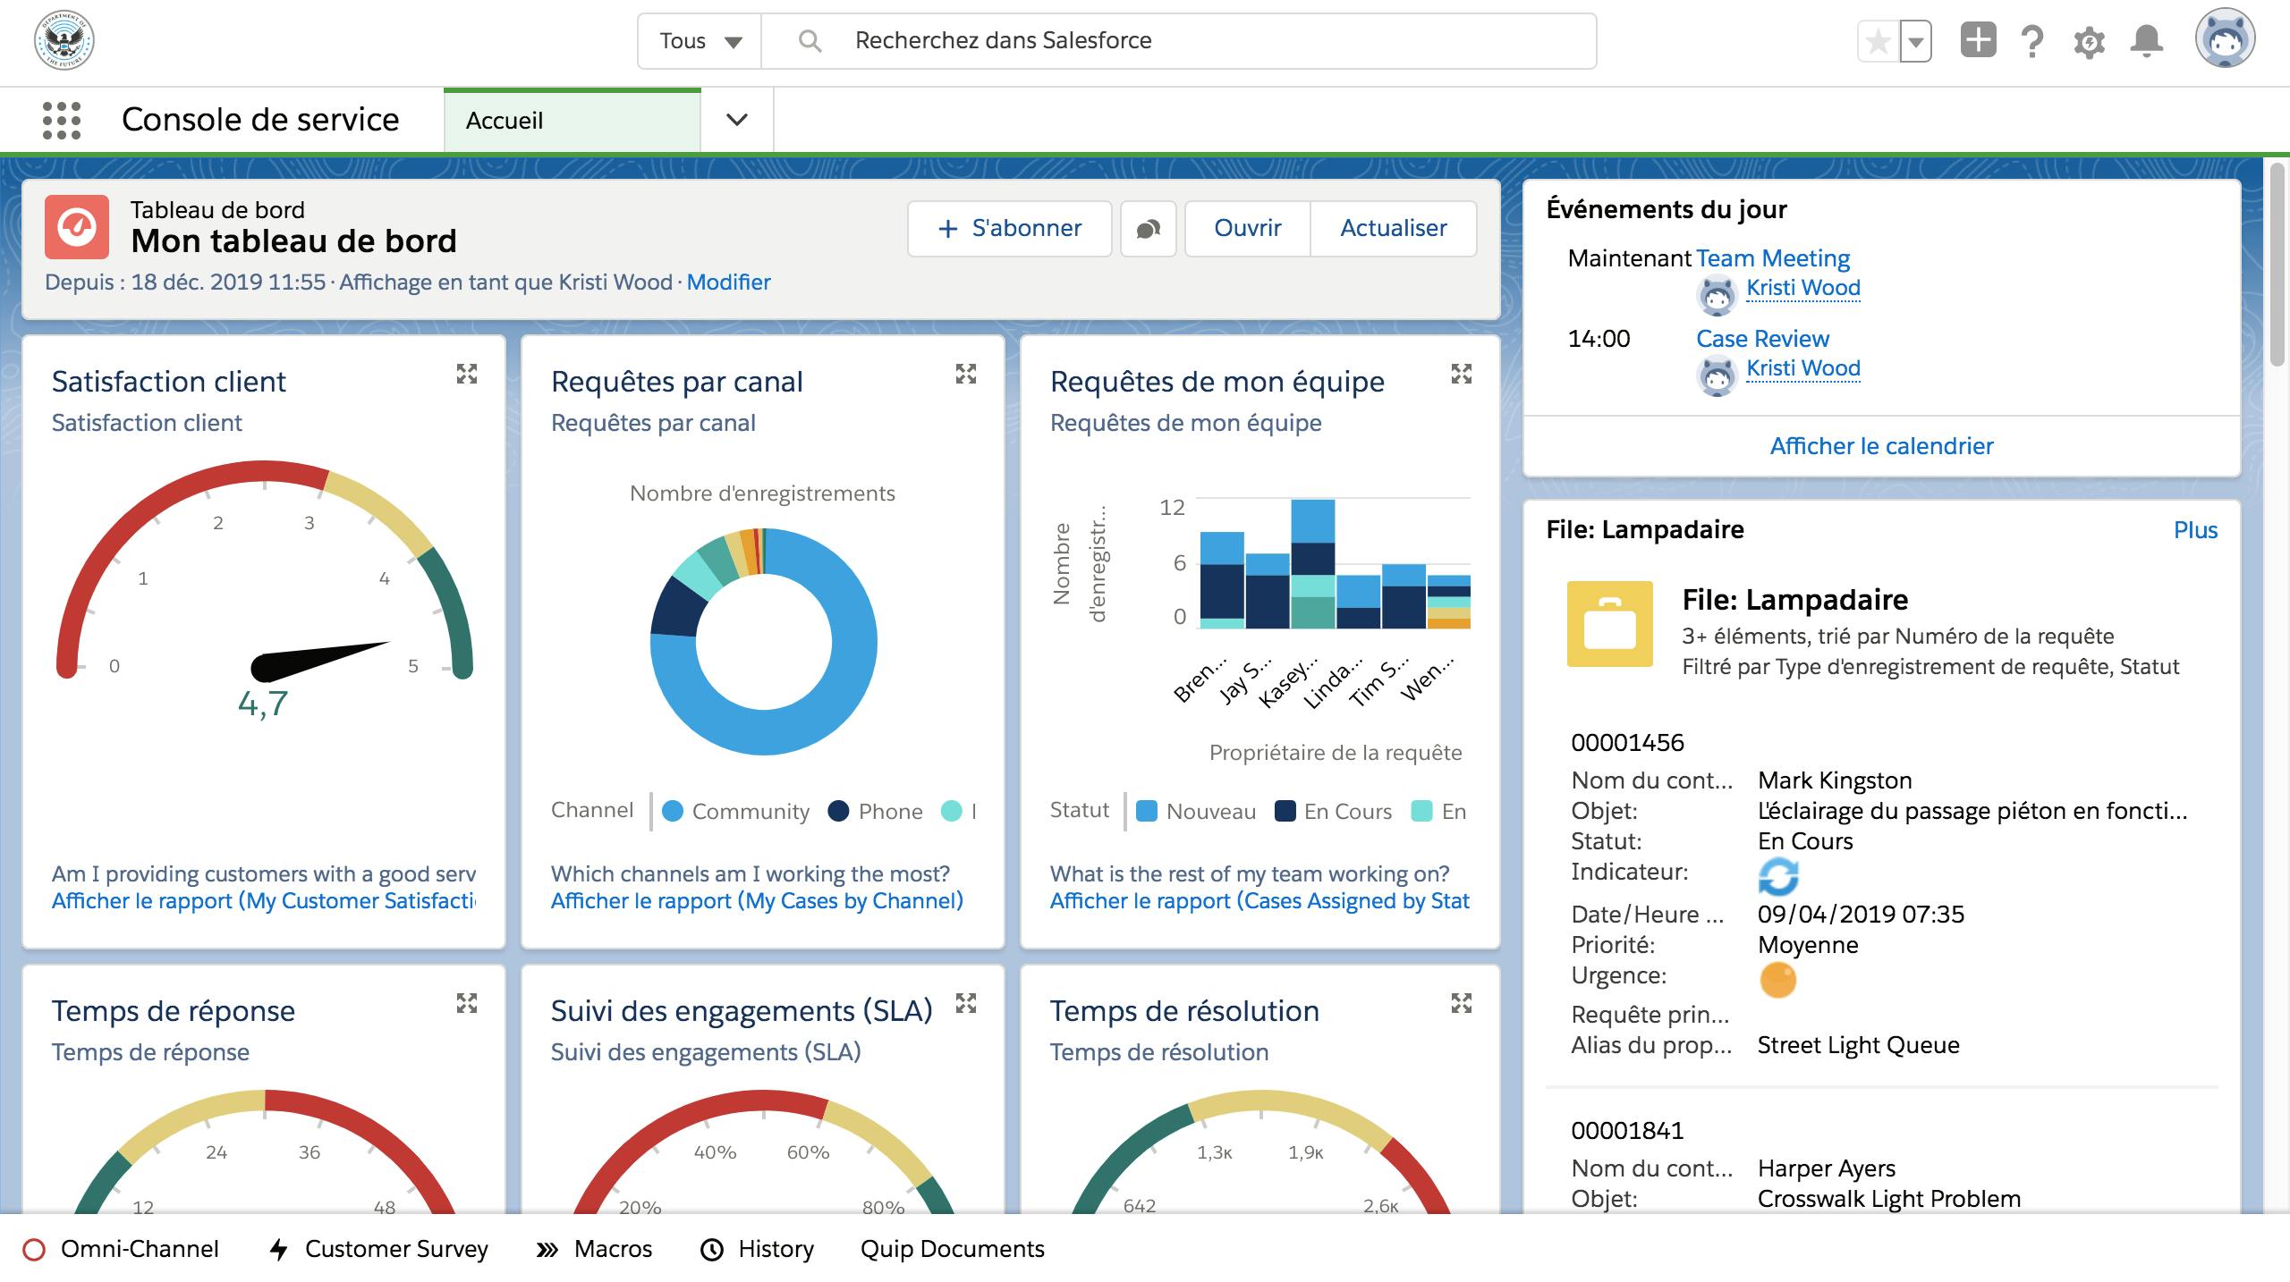Open Quip Documents utility
This screenshot has width=2290, height=1282.
pos(953,1249)
